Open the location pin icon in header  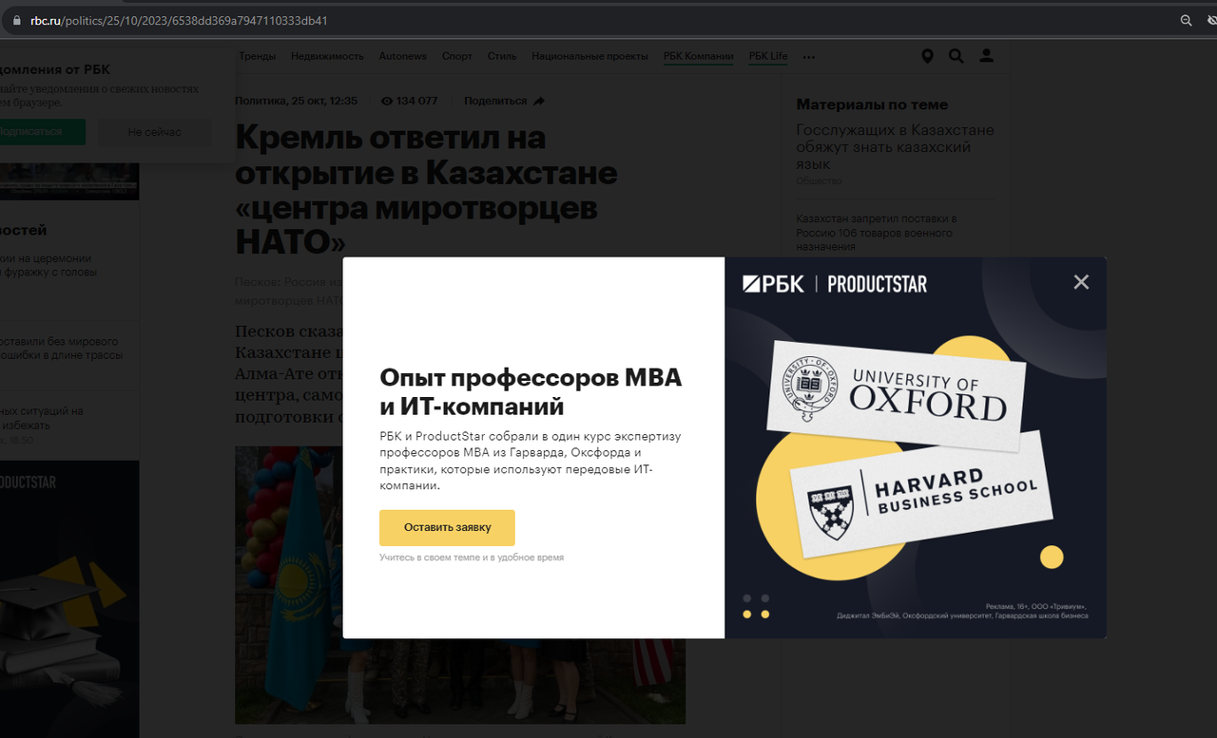point(927,56)
